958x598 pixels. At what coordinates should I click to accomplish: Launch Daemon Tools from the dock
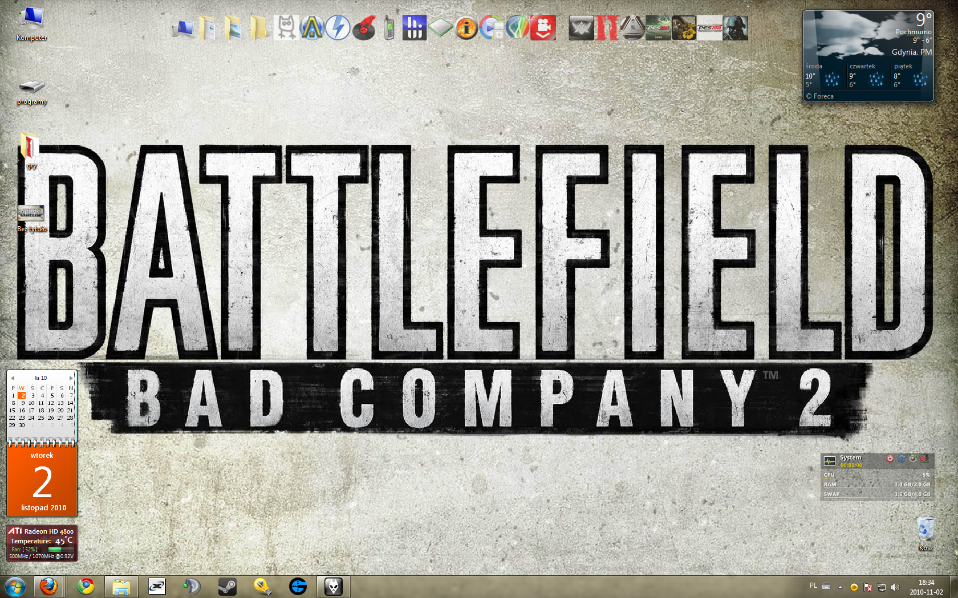[338, 27]
